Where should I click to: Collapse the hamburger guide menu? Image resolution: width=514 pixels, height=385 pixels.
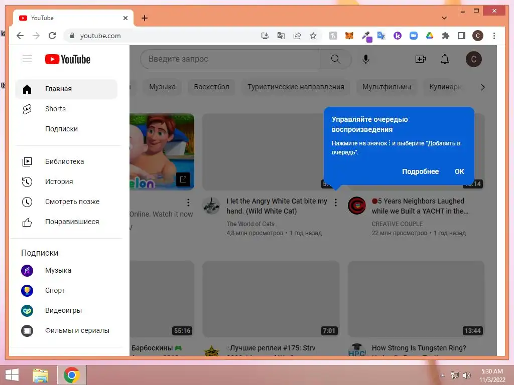pos(27,59)
